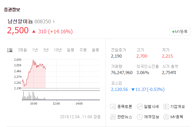Switch to the 1년 chart tab

click(35, 50)
